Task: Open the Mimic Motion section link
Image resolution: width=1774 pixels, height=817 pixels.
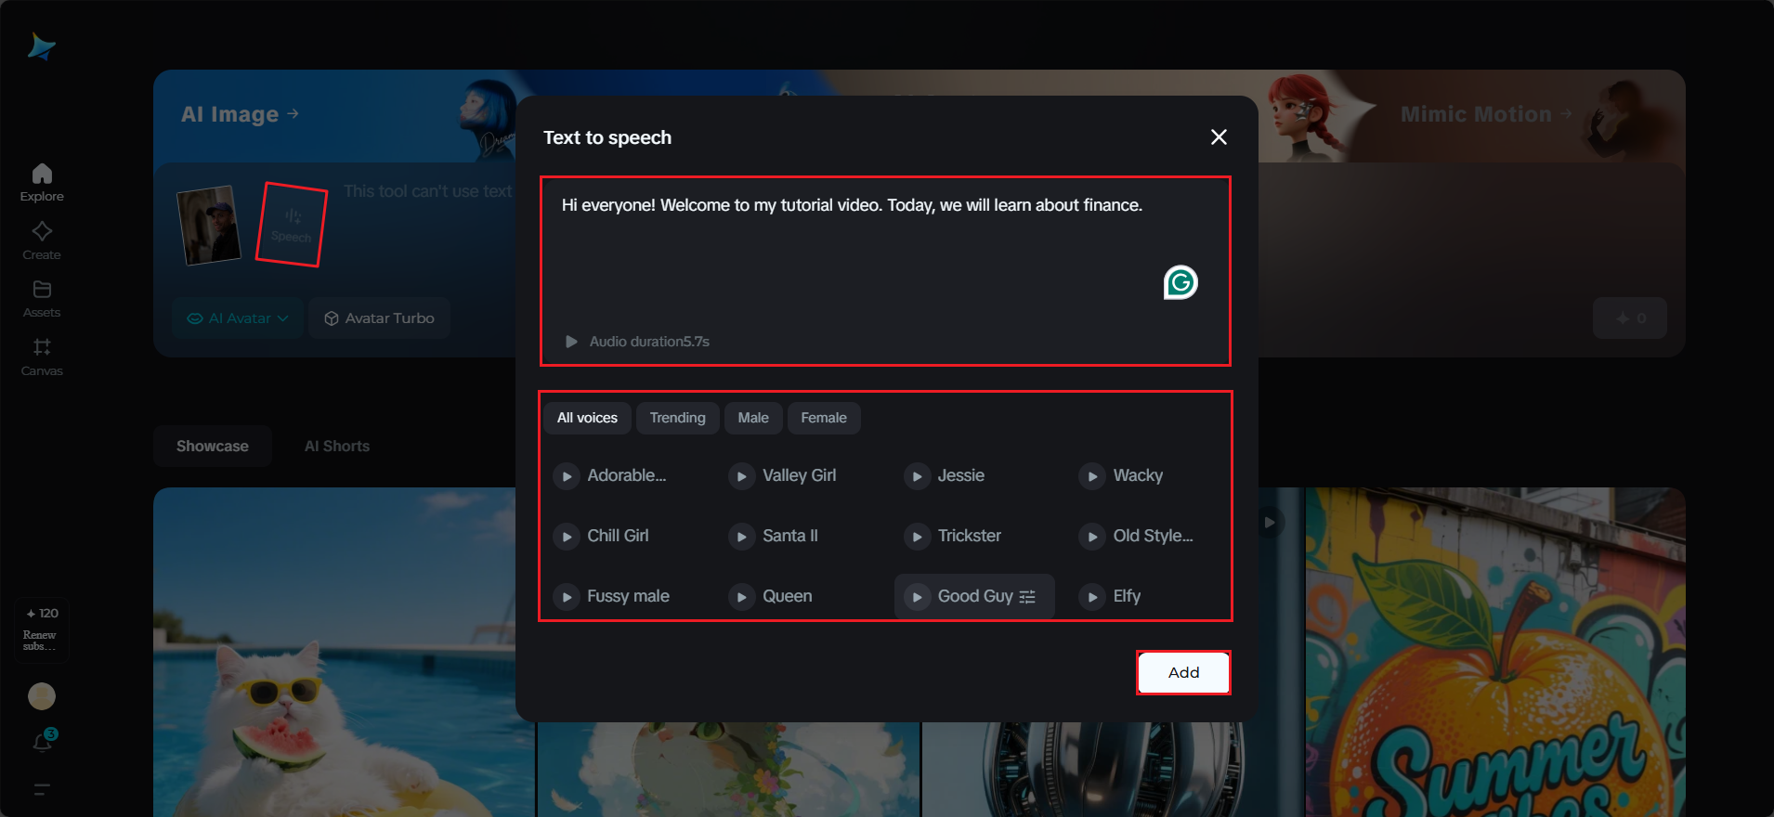Action: (x=1486, y=114)
